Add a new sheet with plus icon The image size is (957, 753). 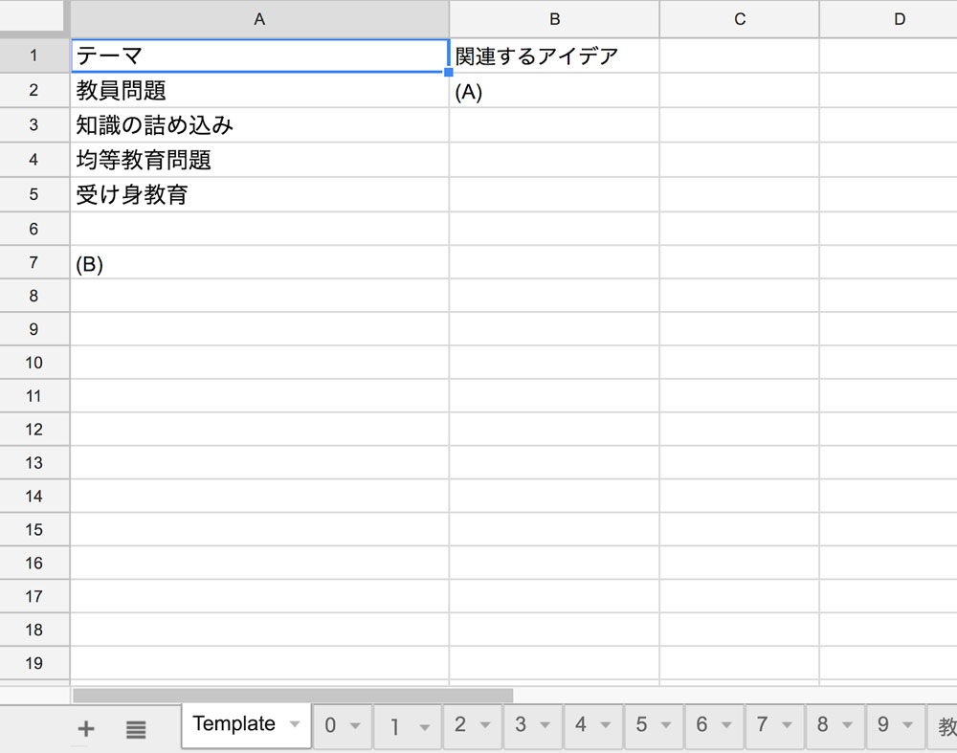tap(86, 729)
